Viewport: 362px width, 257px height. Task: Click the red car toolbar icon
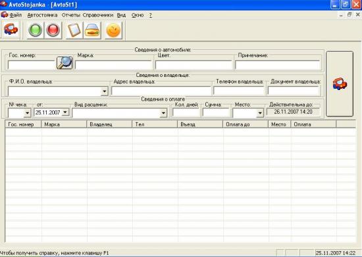tap(11, 30)
